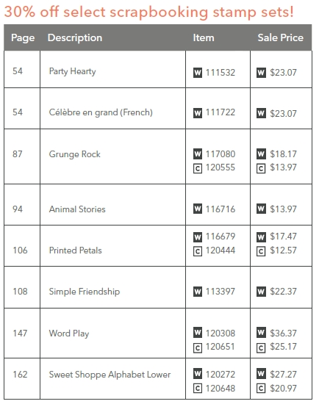Click the W icon next to price $36.37
The height and width of the screenshot is (404, 319).
[x=261, y=332]
